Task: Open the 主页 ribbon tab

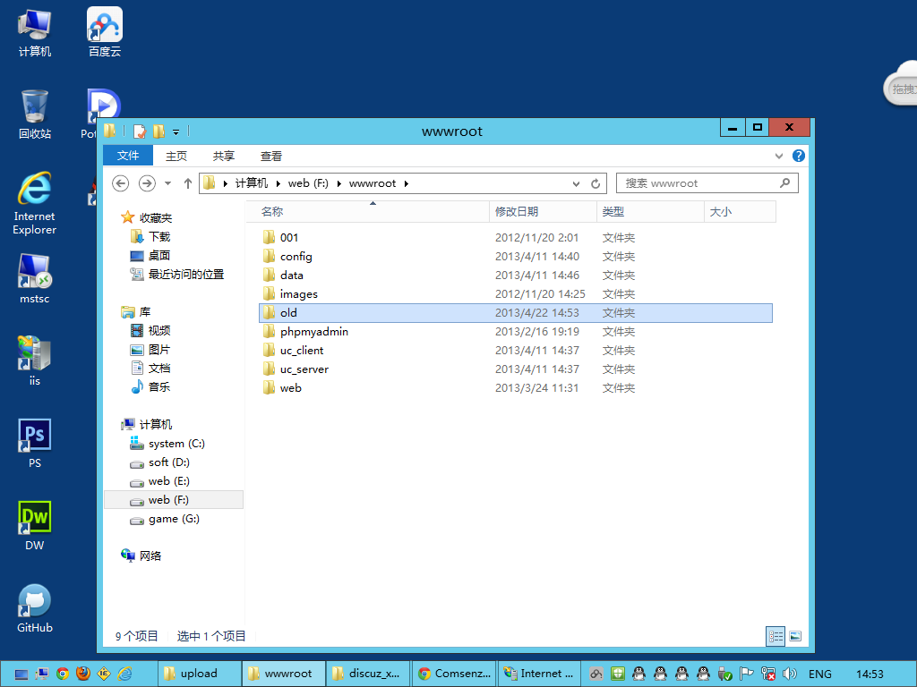Action: click(176, 156)
